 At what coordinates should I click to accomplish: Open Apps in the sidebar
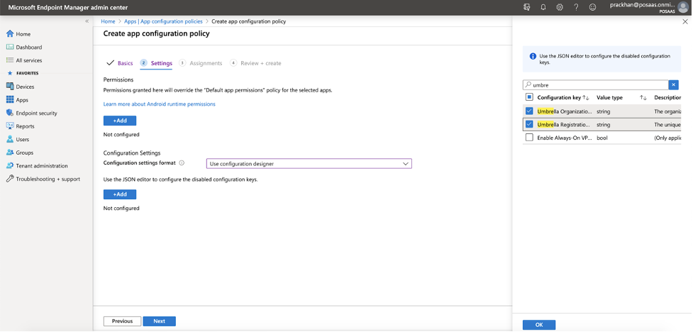coord(17,100)
